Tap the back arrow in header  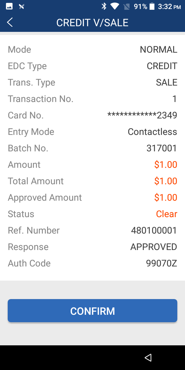(x=10, y=23)
